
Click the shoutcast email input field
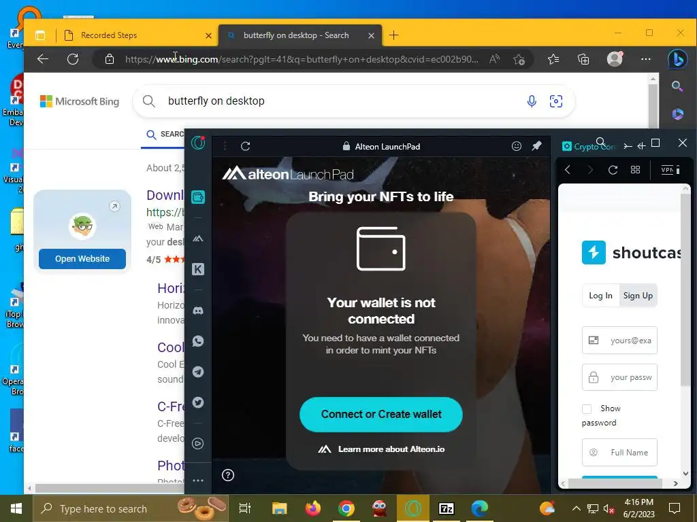[619, 341]
